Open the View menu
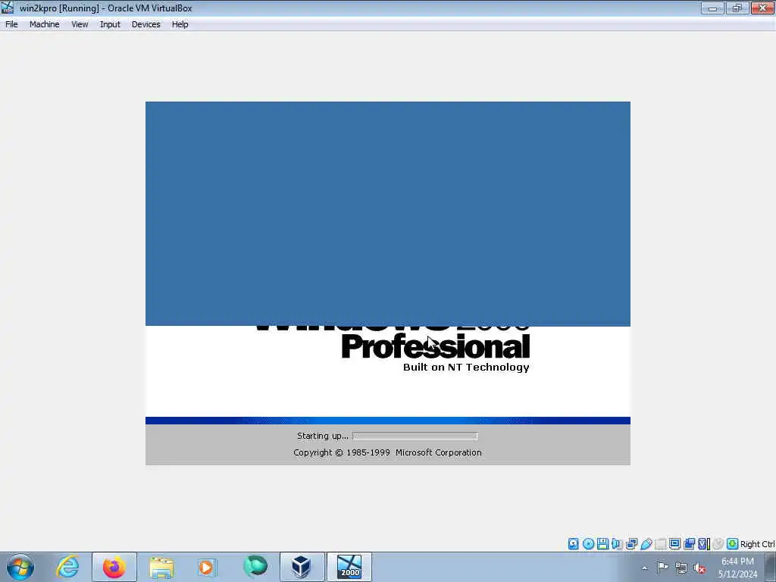 coord(80,24)
